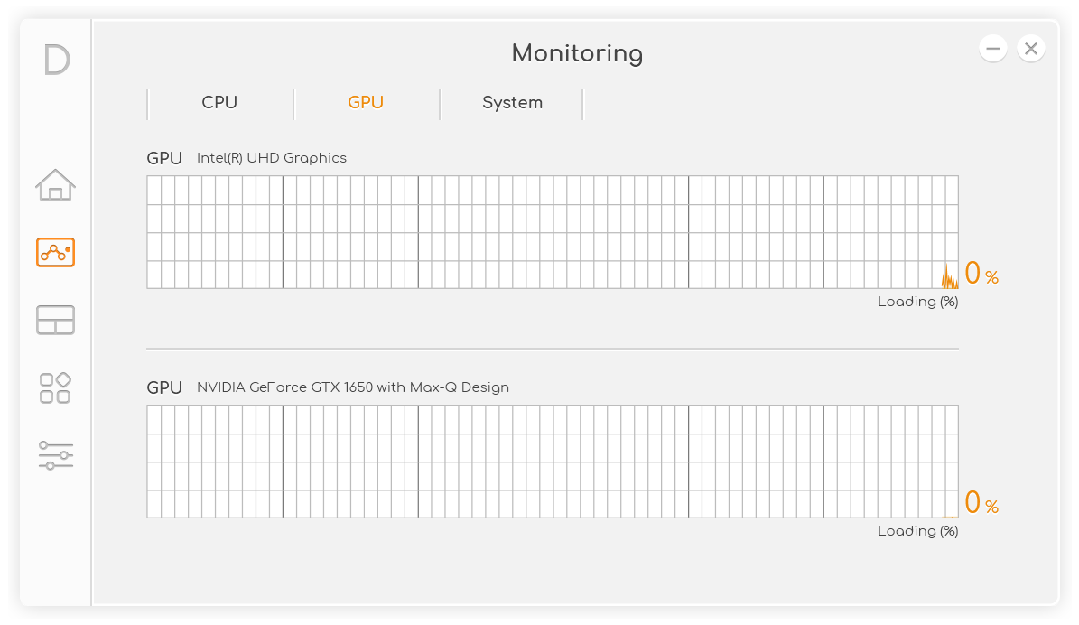Select the GPU tab
Viewport: 1079px width, 625px height.
366,103
